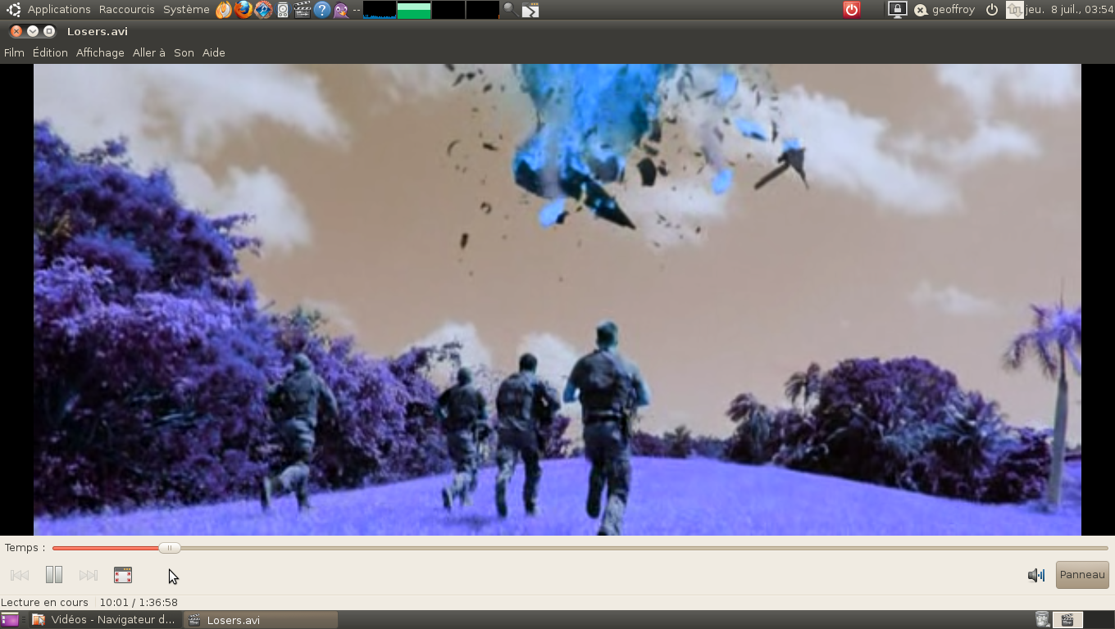This screenshot has height=629, width=1115.
Task: Expand the Affichage menu
Action: [100, 52]
